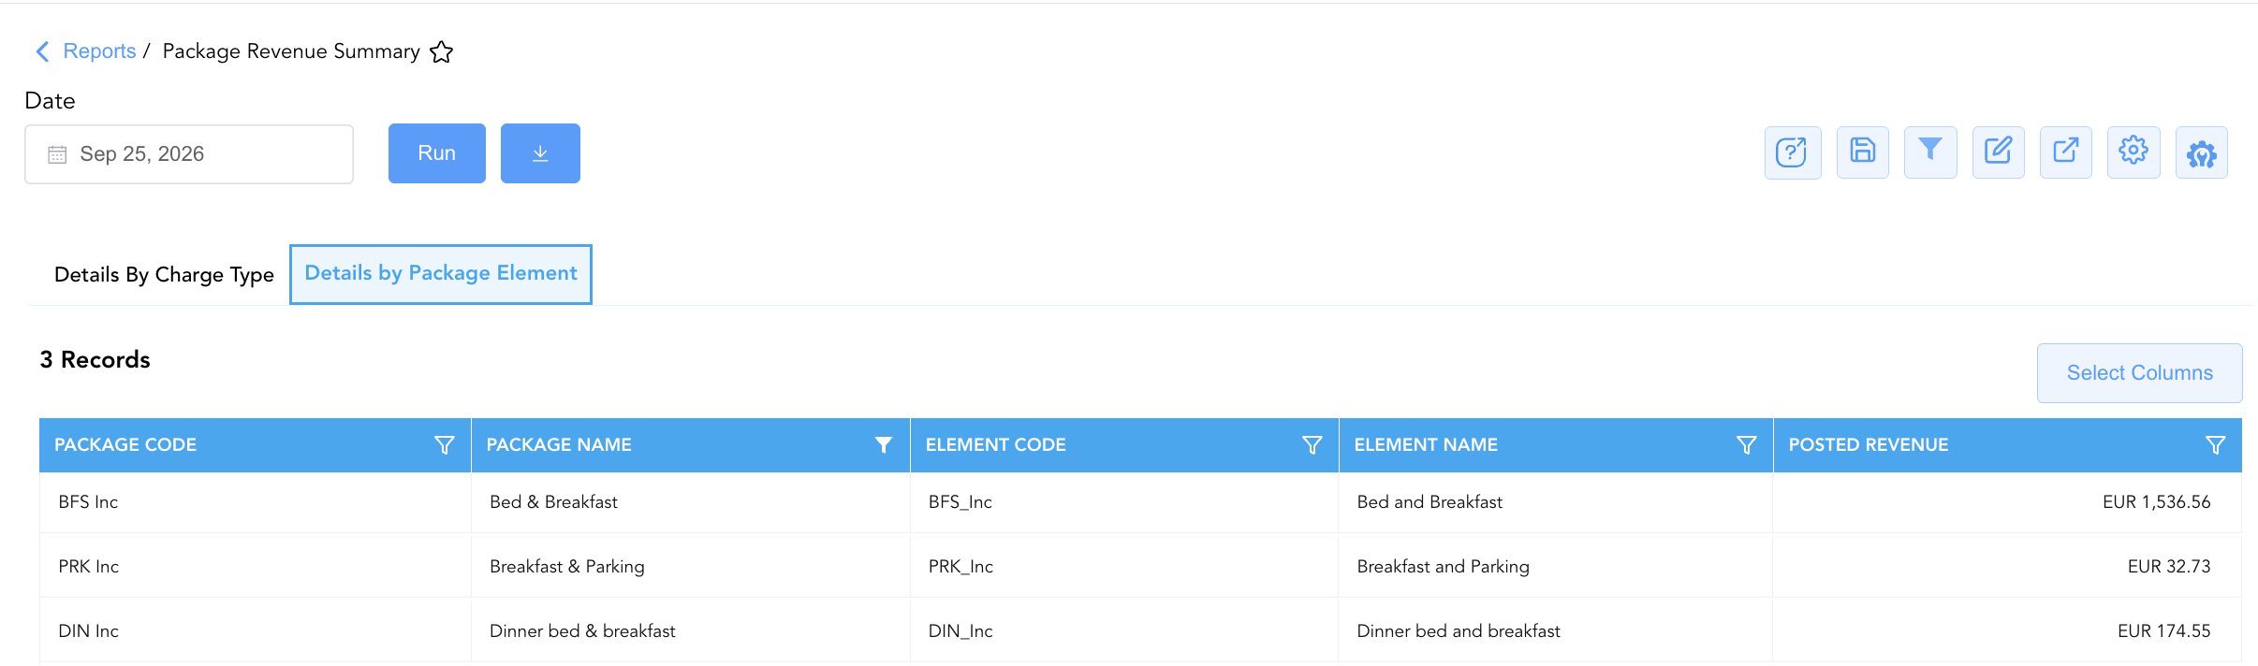Click the download arrow button
2258x666 pixels.
tap(540, 153)
